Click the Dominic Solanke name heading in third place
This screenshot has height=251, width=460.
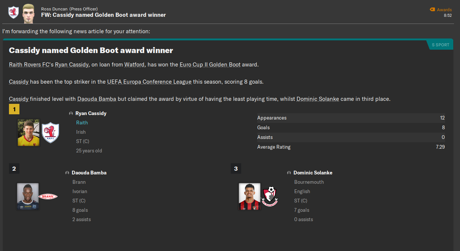[313, 173]
